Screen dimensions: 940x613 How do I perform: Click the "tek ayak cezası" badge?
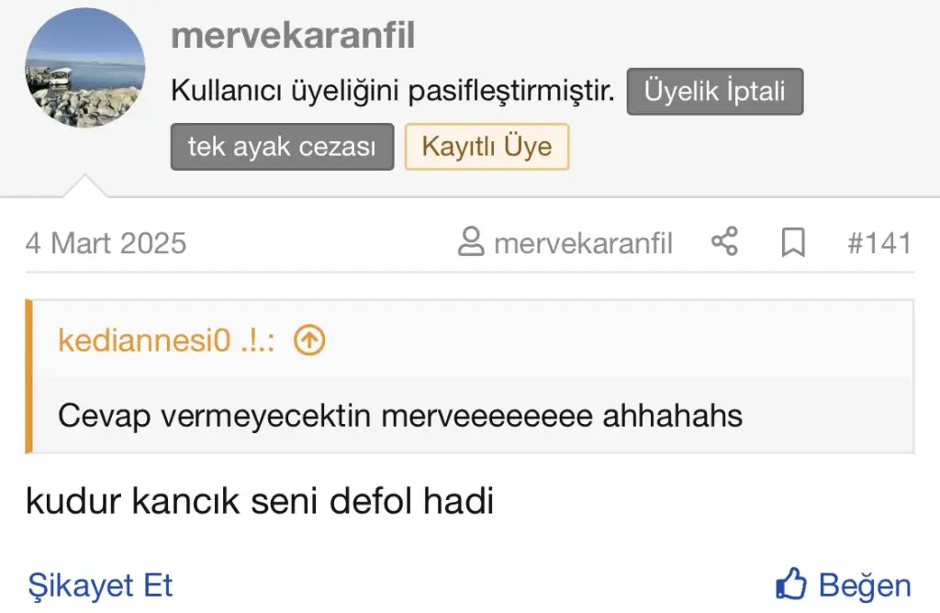click(282, 147)
